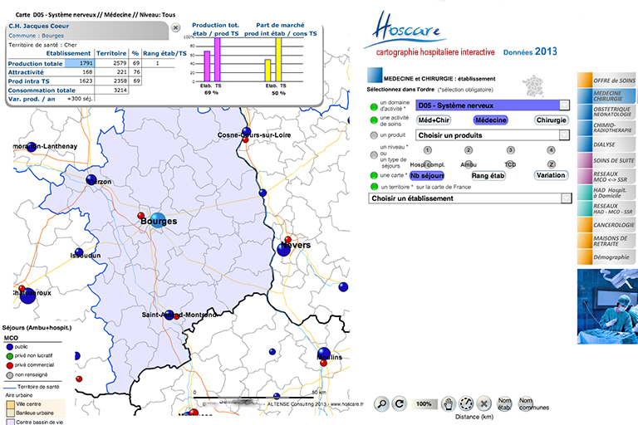Click the refresh map icon
Image resolution: width=638 pixels, height=425 pixels.
coord(400,404)
